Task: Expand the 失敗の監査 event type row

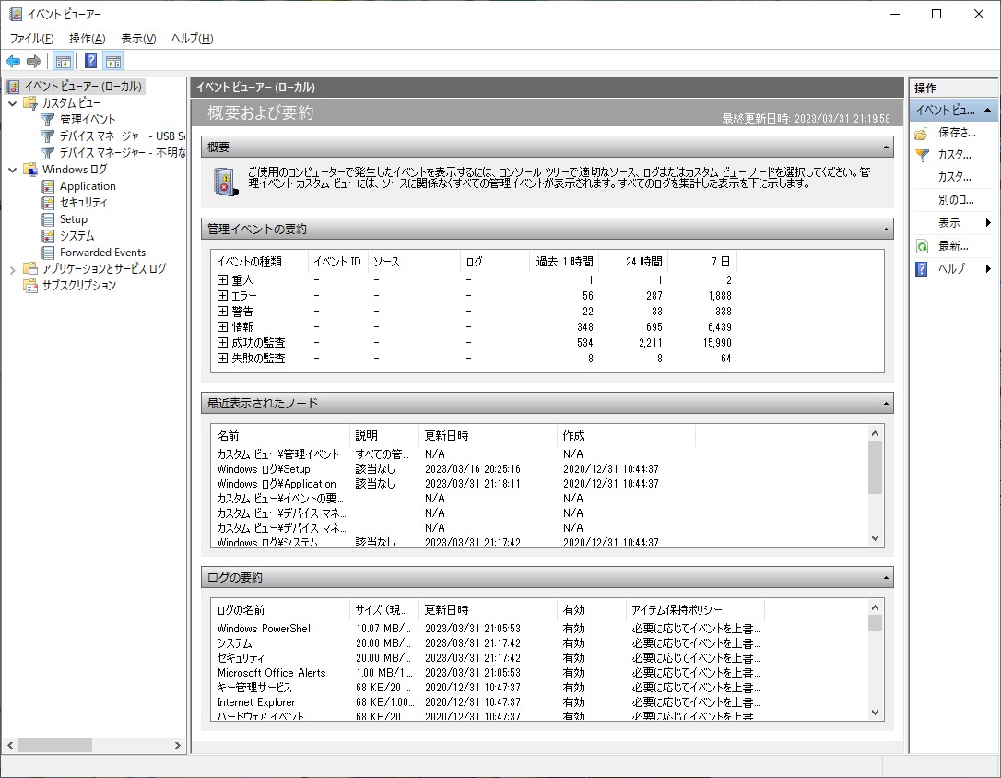Action: pos(222,358)
